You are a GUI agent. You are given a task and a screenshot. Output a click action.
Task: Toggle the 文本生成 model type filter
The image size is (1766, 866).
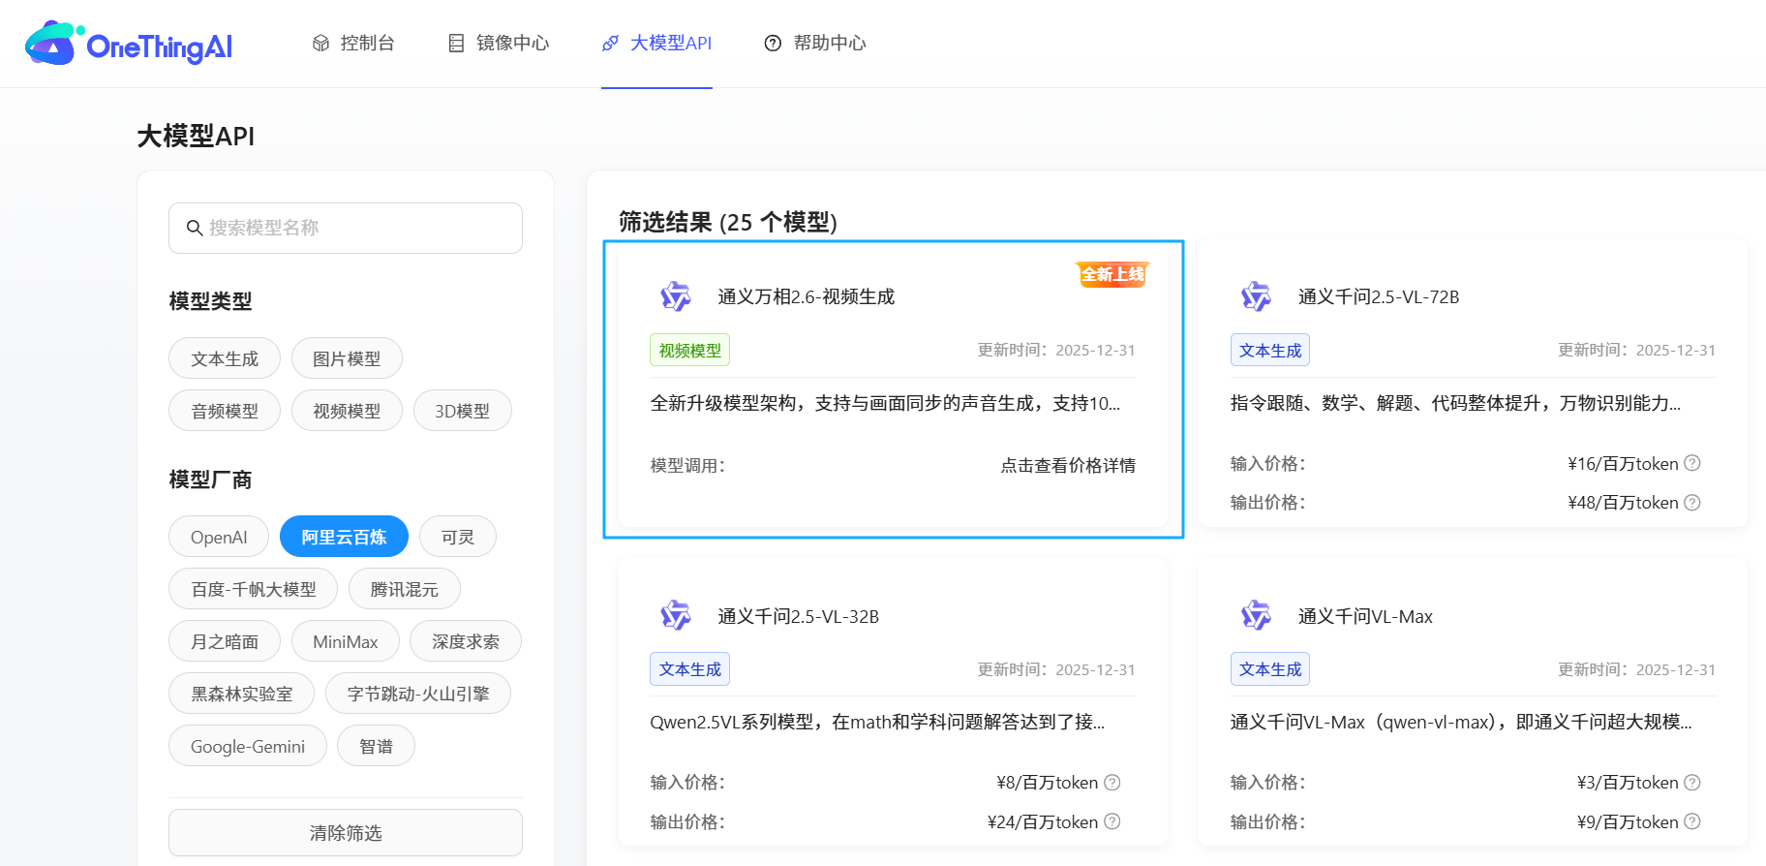(225, 358)
